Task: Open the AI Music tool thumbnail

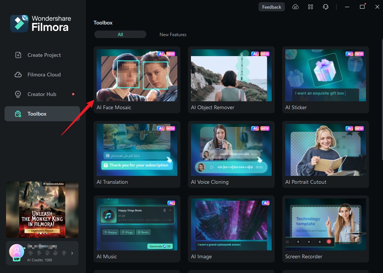Action: [x=137, y=224]
